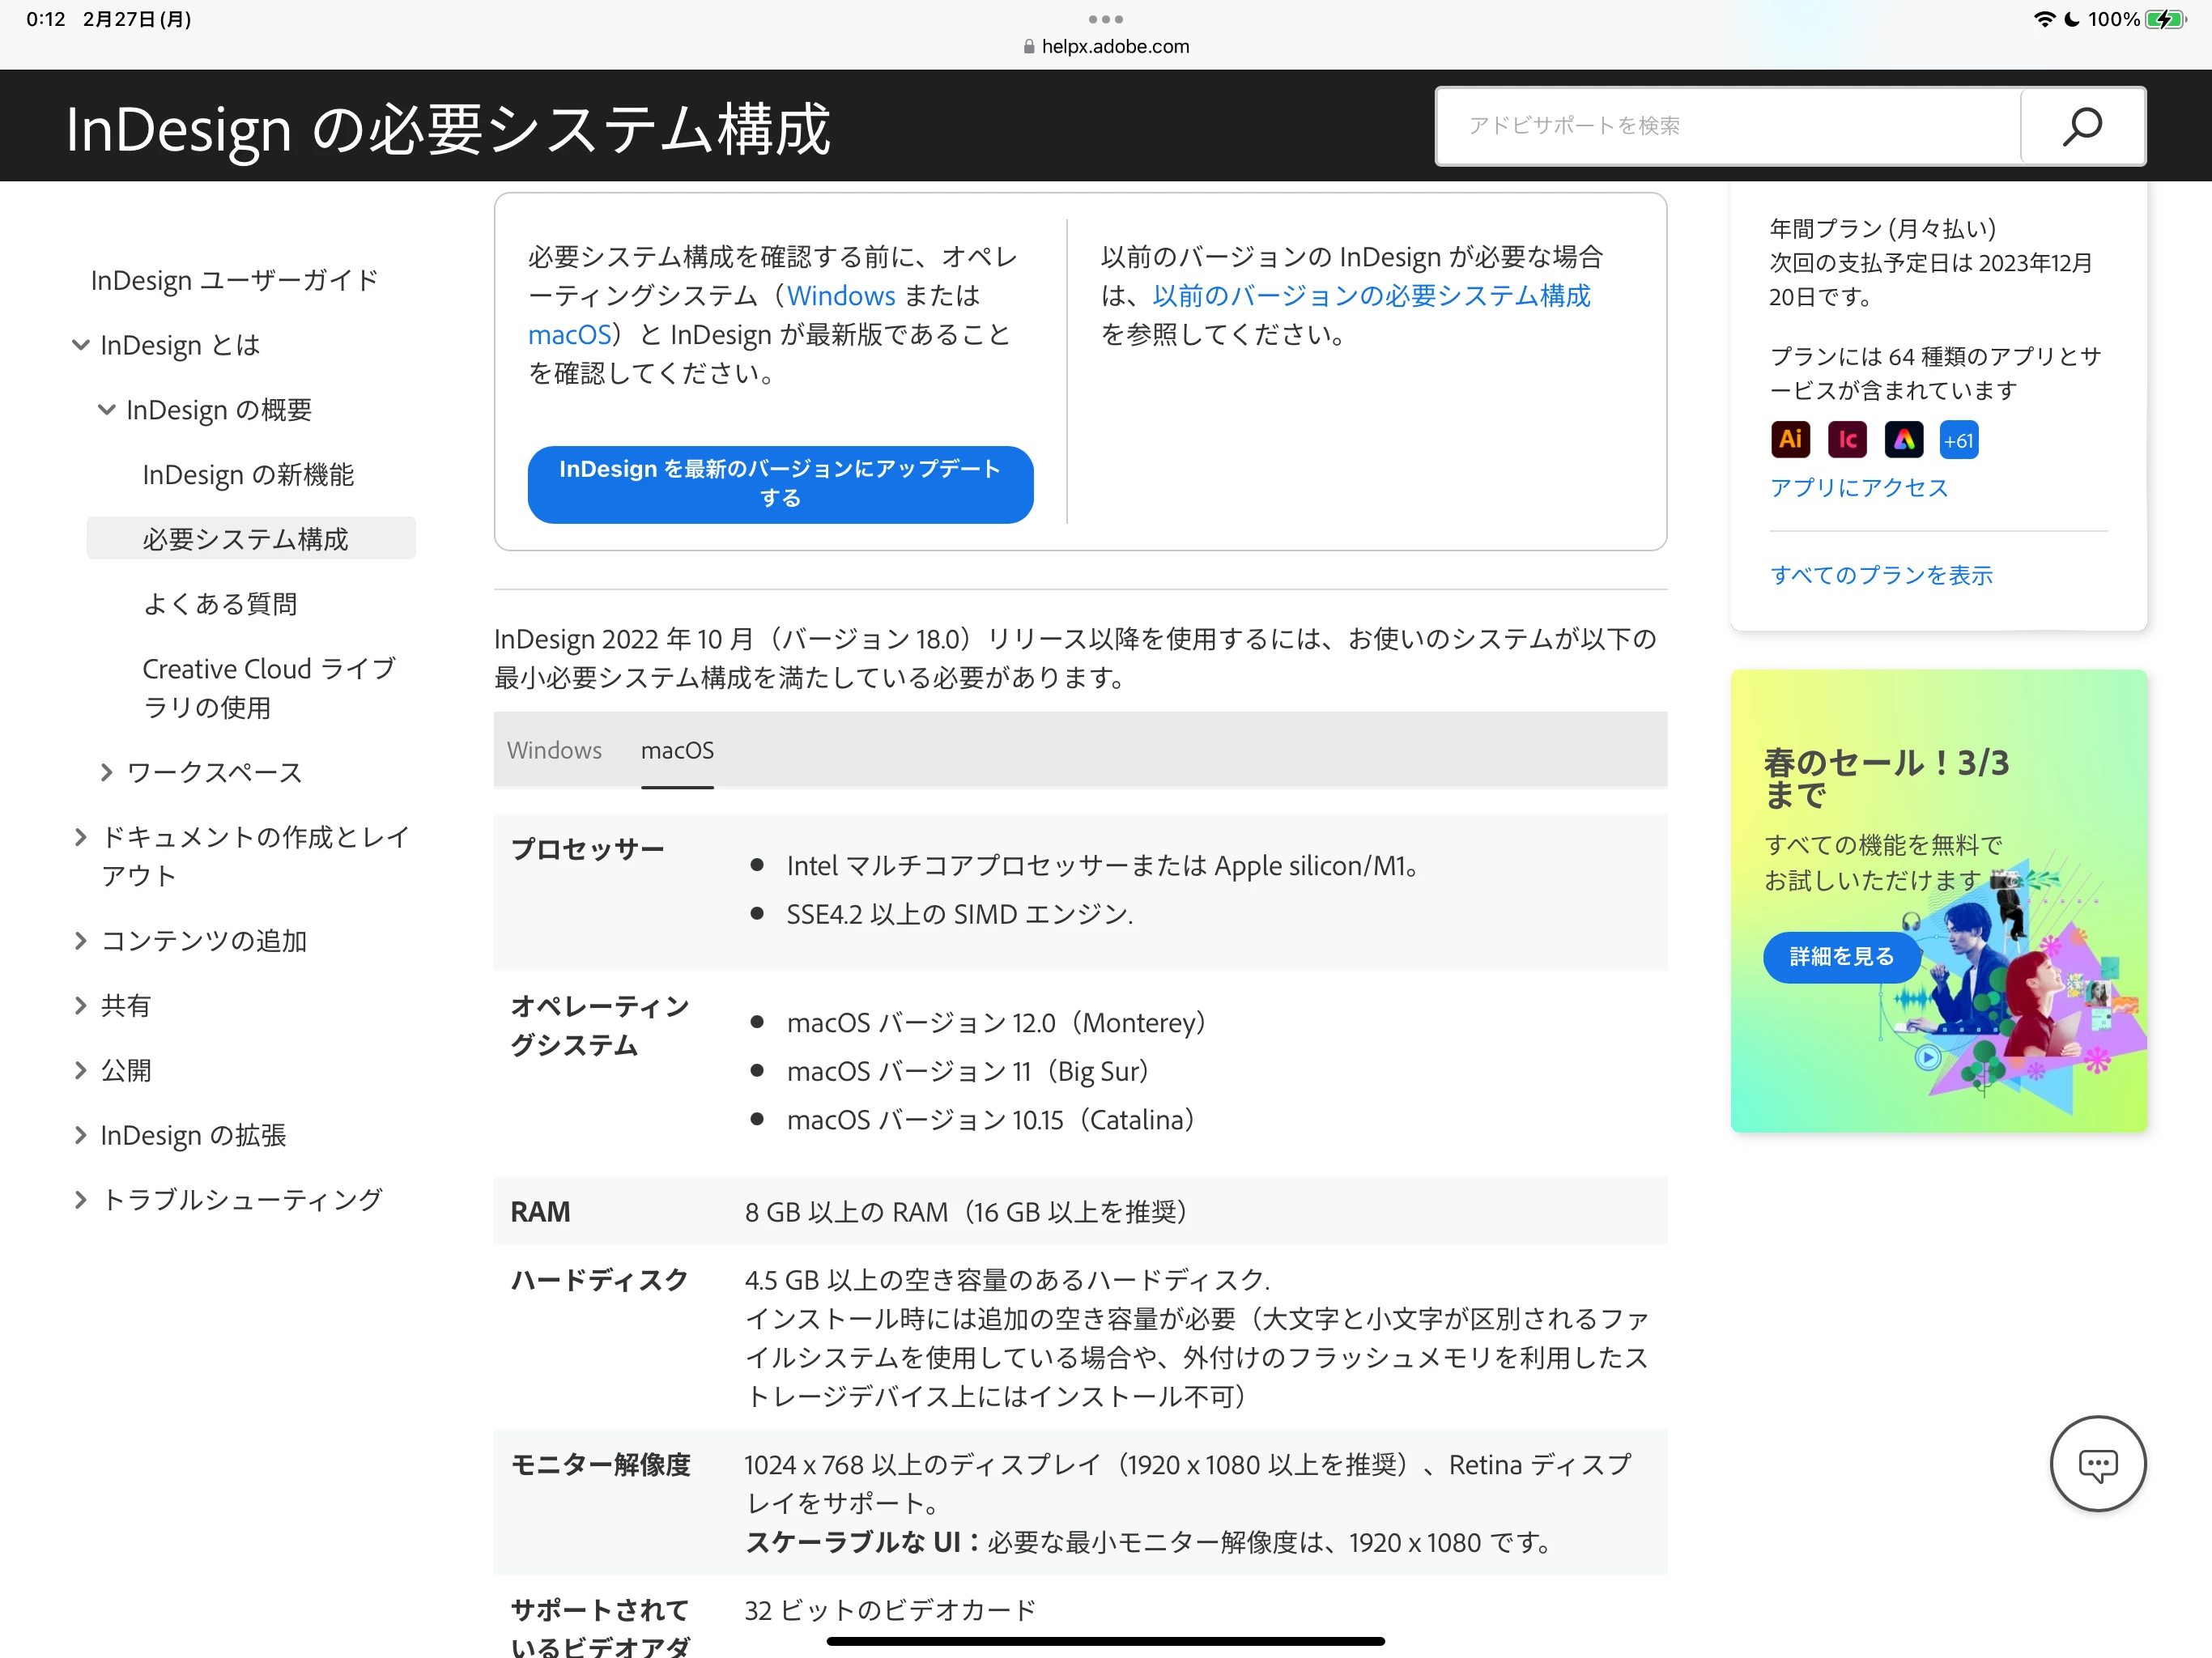Screen dimensions: 2212x1658
Task: Open InDesign の新機能 in sidebar
Action: [x=248, y=475]
